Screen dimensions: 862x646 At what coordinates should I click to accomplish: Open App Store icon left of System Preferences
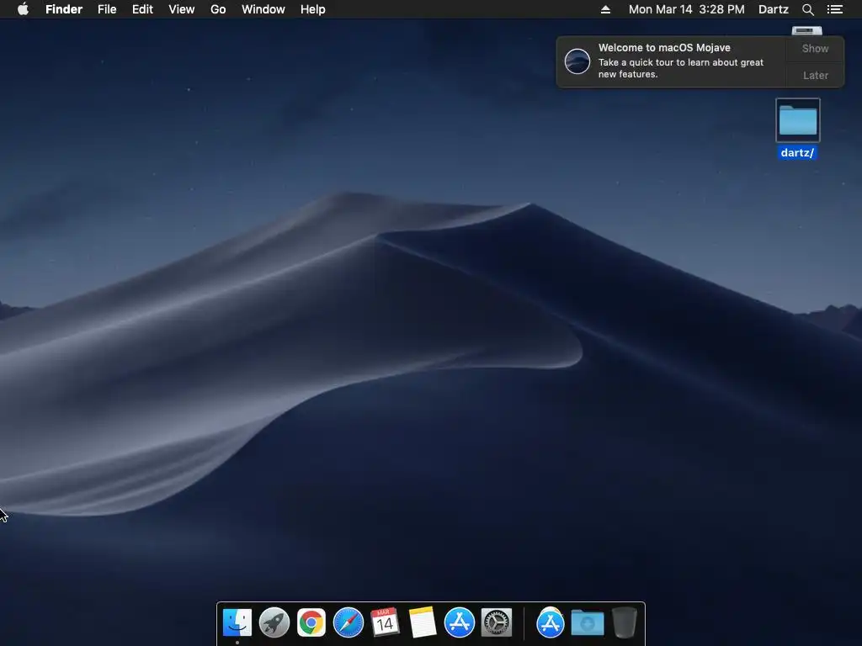point(460,622)
